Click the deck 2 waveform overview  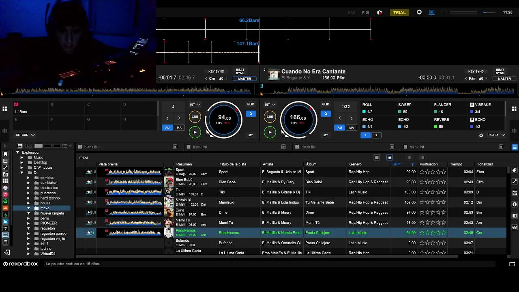pyautogui.click(x=389, y=90)
